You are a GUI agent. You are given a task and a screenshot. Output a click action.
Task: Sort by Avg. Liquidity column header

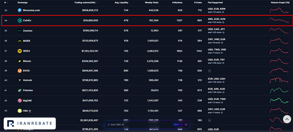pyautogui.click(x=121, y=3)
